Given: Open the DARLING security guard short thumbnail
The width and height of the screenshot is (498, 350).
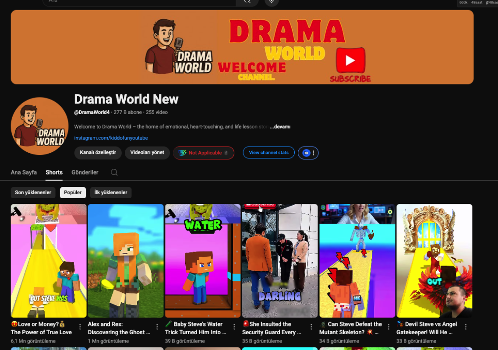Looking at the screenshot, I should click(x=280, y=261).
